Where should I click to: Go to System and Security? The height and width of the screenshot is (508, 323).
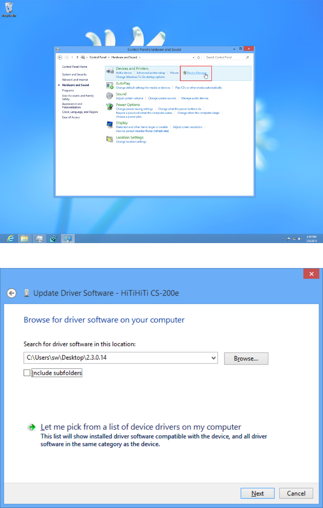[74, 74]
